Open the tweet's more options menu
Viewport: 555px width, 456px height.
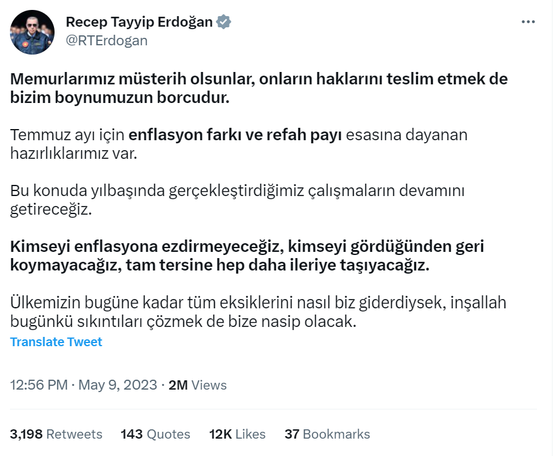[528, 22]
